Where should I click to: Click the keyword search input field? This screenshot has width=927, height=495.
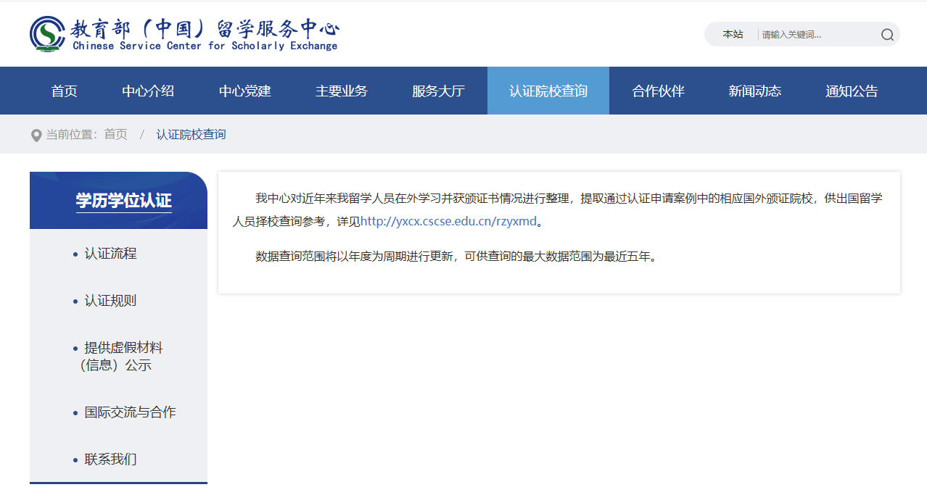[805, 34]
